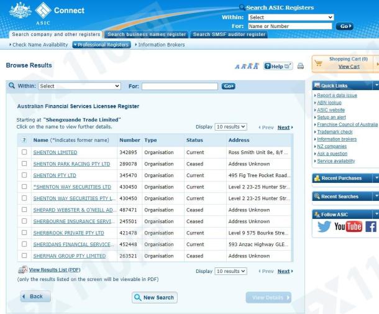Open the ABN lookup quick link
Viewport: 379px width, 314px height.
click(329, 103)
